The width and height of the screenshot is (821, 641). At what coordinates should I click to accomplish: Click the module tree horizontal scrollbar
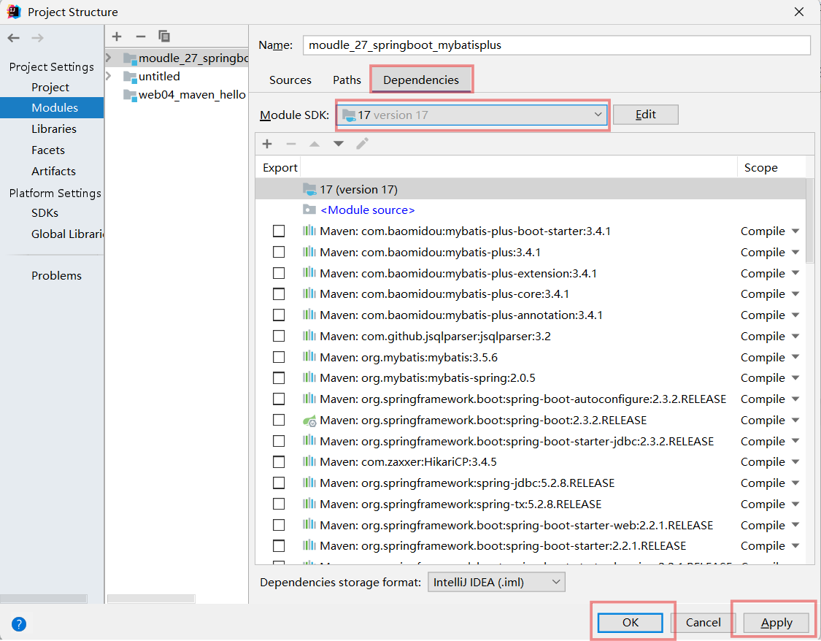pos(151,599)
